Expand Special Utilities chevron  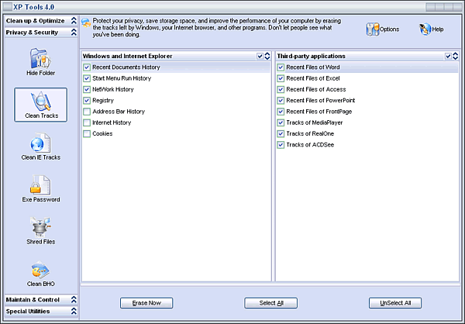pos(74,312)
